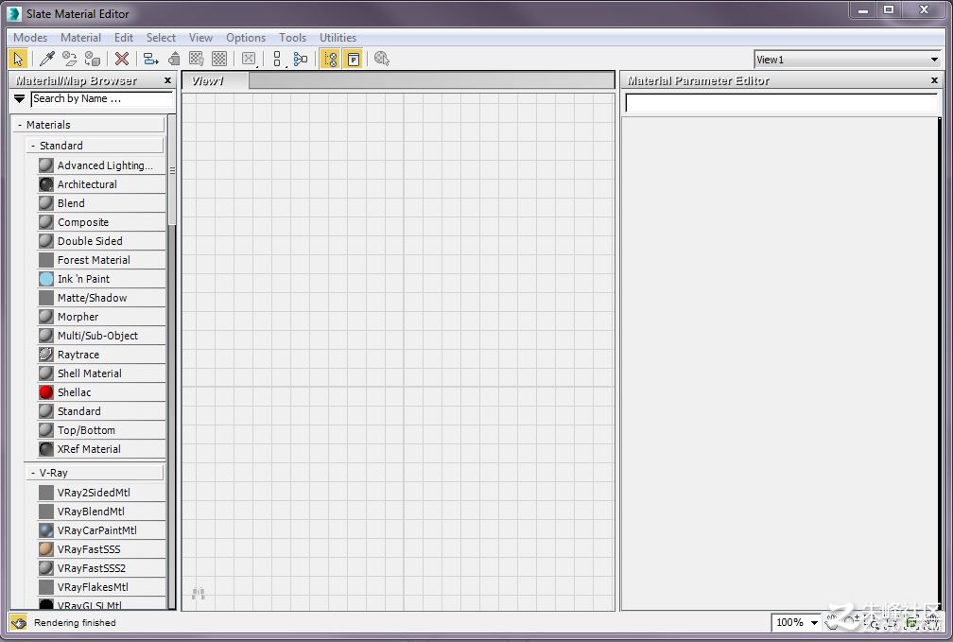
Task: Activate the Select Tool arrow icon
Action: [18, 59]
